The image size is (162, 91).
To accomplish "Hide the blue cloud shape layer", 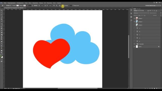I will coord(134,22).
